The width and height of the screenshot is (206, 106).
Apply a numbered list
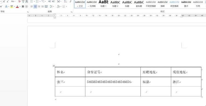point(37,2)
